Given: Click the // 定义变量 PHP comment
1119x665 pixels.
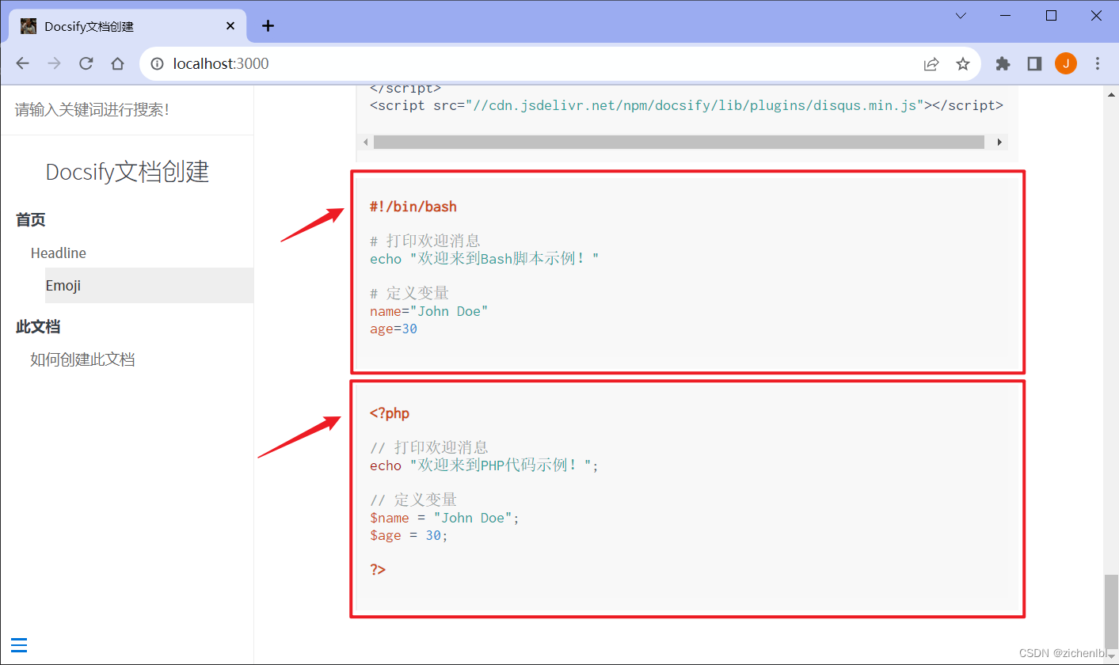Looking at the screenshot, I should pos(413,500).
